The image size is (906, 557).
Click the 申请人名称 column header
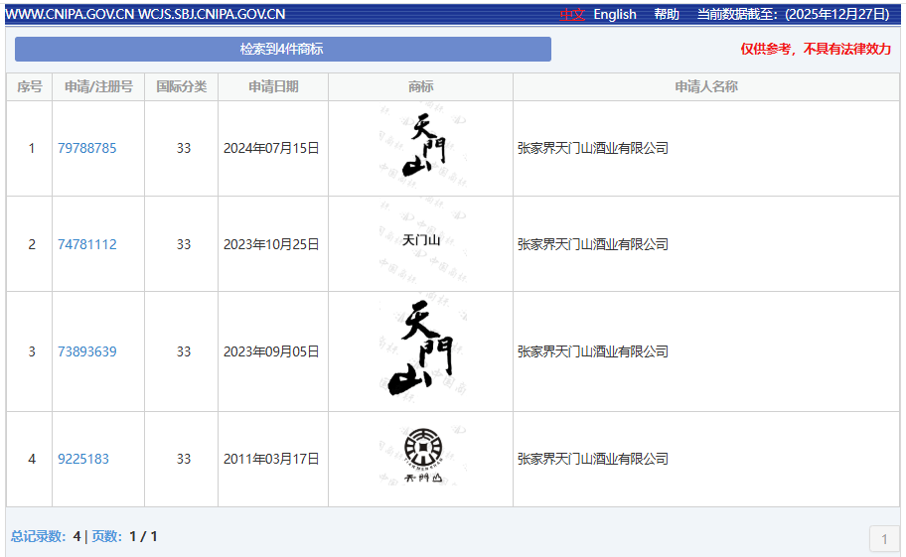pos(706,86)
